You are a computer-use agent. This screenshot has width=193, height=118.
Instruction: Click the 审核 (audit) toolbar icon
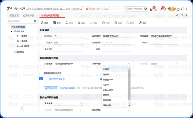(66, 23)
